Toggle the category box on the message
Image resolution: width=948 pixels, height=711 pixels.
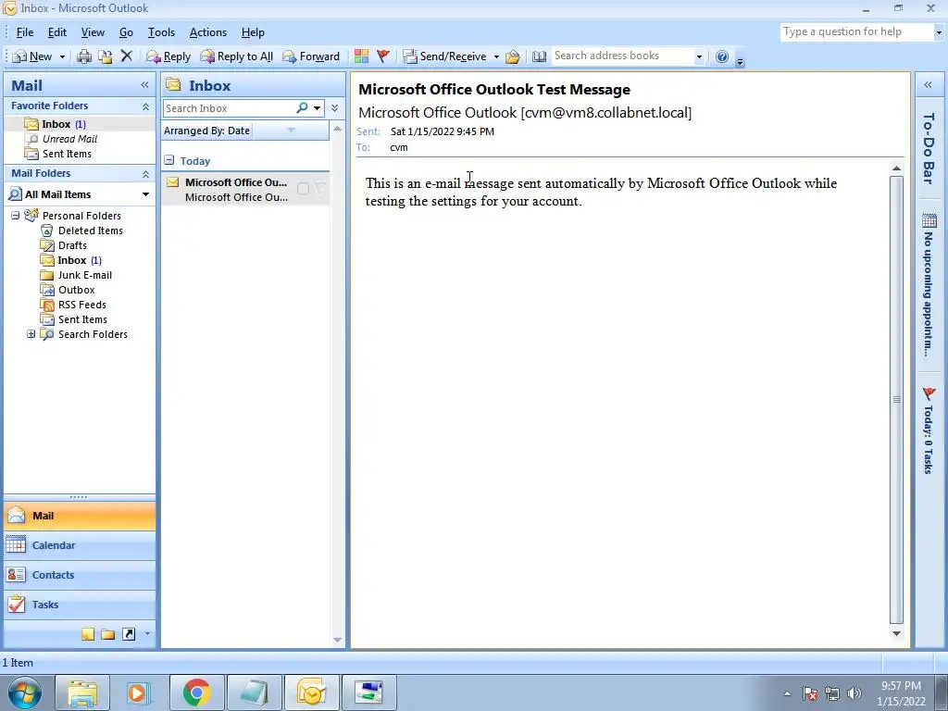point(303,189)
